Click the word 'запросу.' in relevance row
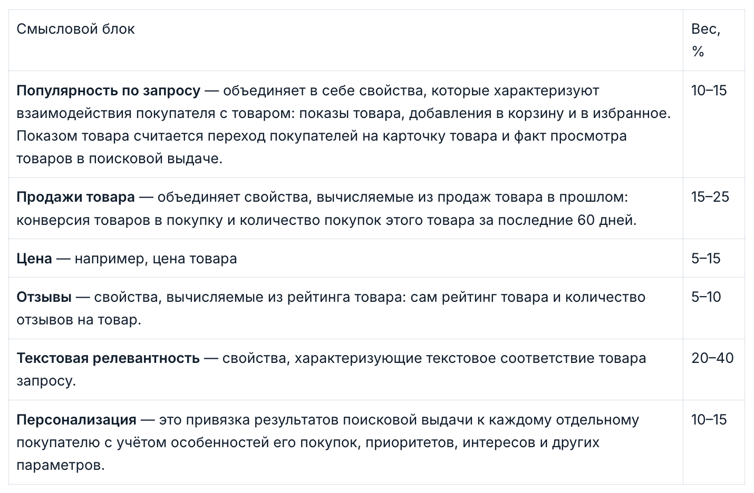Image resolution: width=754 pixels, height=493 pixels. 46,381
